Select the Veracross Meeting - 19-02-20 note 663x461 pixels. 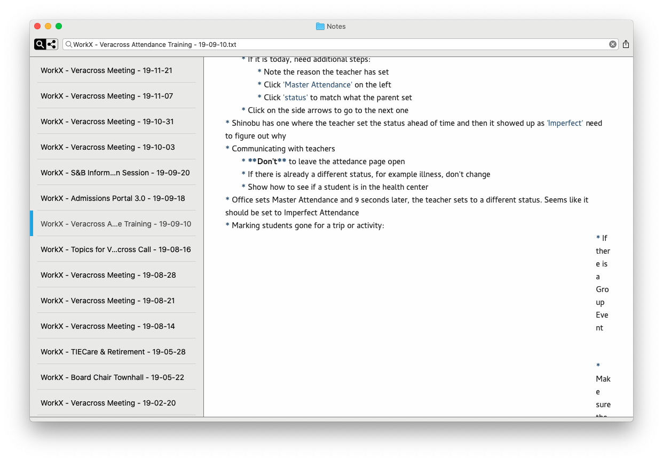click(x=108, y=403)
